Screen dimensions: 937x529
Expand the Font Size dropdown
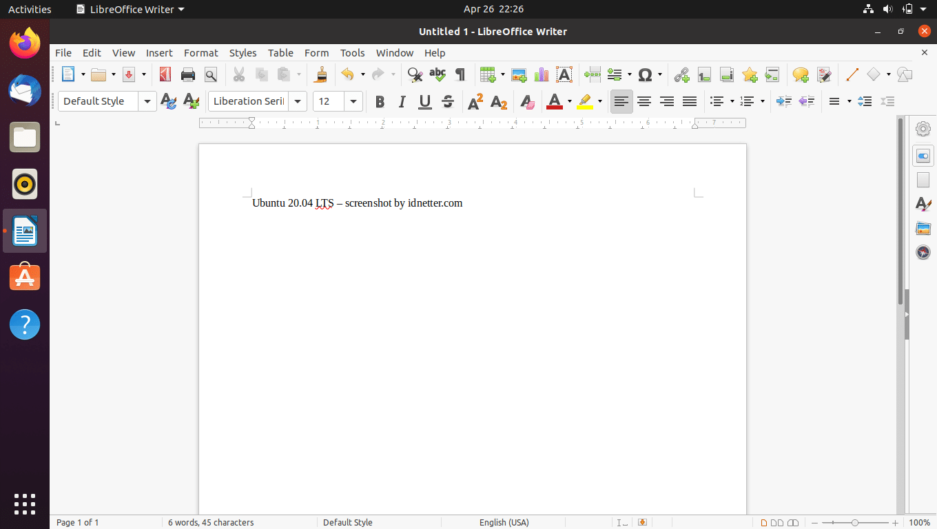[x=353, y=101]
